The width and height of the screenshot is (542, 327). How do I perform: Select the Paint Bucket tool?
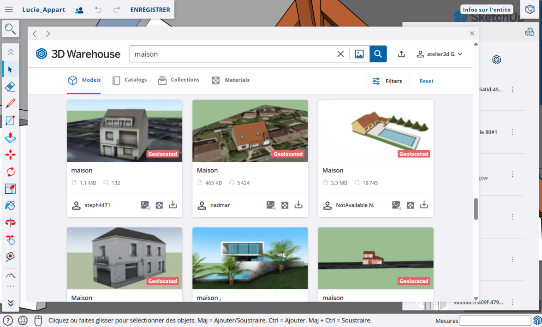click(10, 206)
